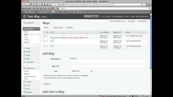
Task: Click the Dashboard house icon in sidebar
Action: [x=24, y=23]
